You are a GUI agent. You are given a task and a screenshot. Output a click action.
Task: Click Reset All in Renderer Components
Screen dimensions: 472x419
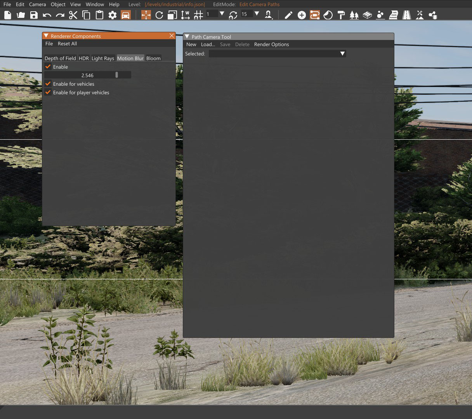[67, 43]
